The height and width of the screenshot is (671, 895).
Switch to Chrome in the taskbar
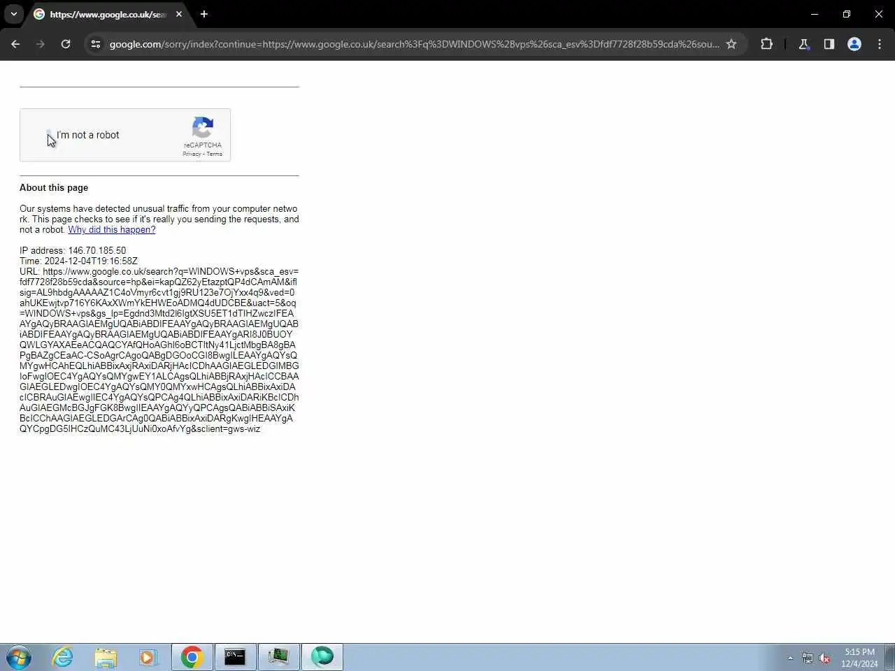click(192, 657)
